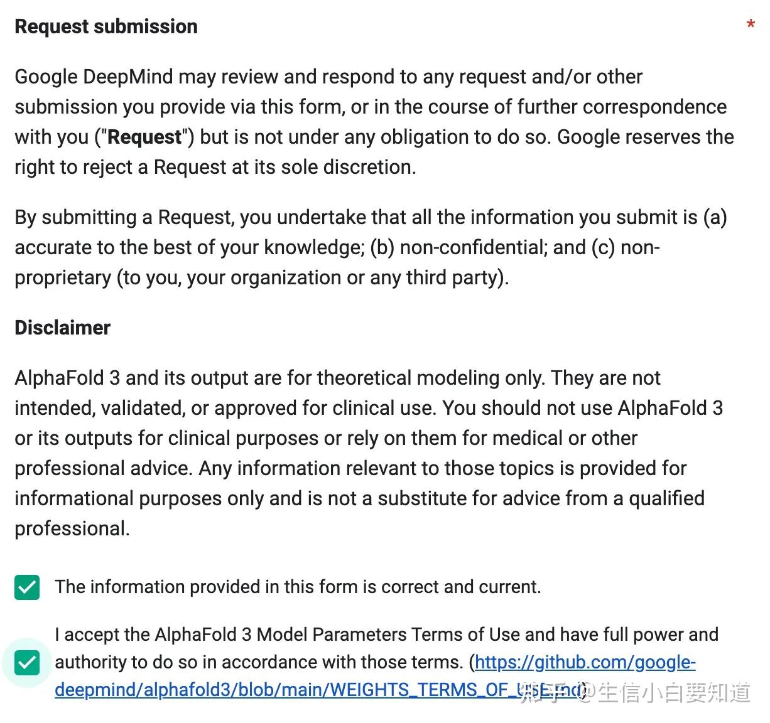Viewport: 770px width, 723px height.
Task: Uncheck the information correct and current checkbox
Action: [x=27, y=587]
